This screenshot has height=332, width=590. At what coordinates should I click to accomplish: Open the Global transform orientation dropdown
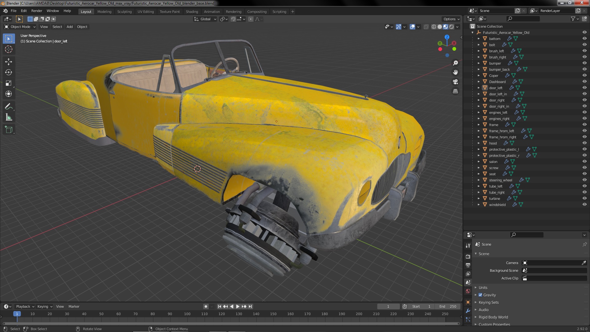[205, 19]
